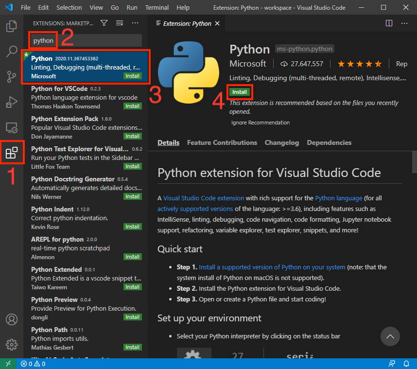
Task: Open the Help menu
Action: tap(183, 7)
